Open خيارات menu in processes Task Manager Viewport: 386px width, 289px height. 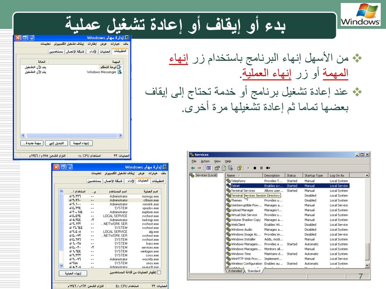pyautogui.click(x=153, y=173)
